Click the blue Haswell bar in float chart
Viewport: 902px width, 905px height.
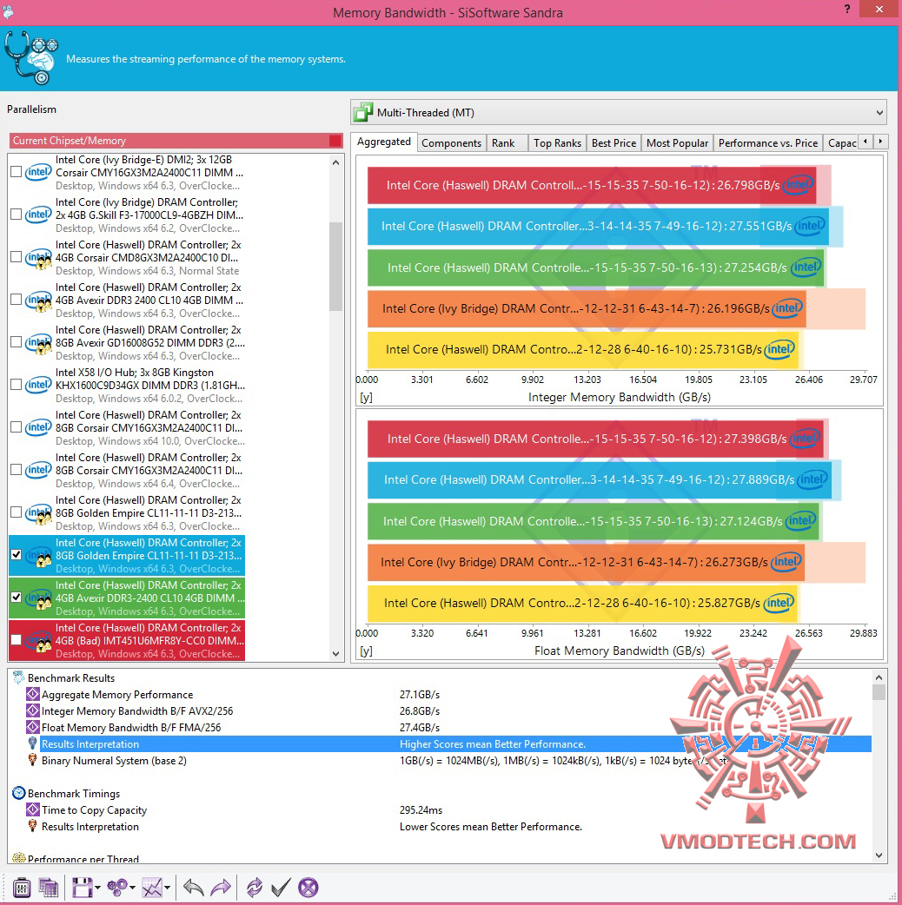click(x=600, y=479)
